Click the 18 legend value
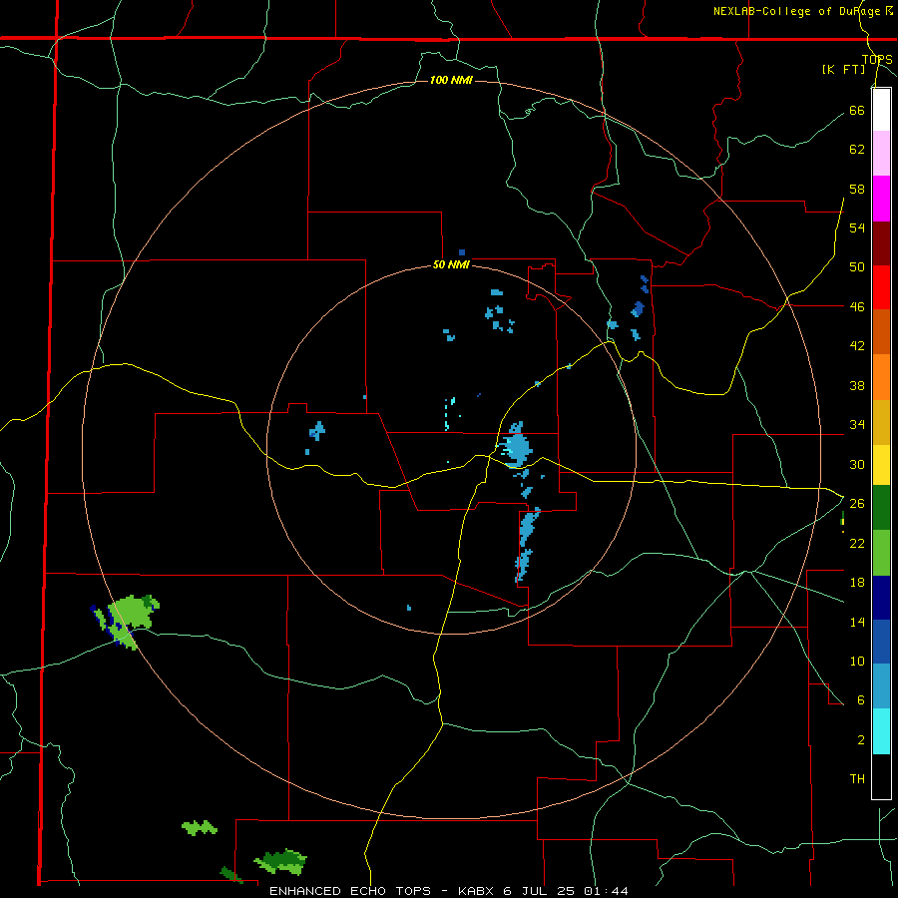 tap(857, 583)
